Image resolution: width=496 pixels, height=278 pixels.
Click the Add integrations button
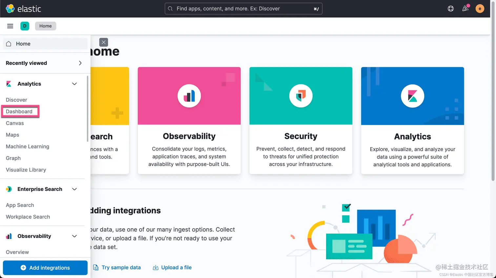point(45,268)
